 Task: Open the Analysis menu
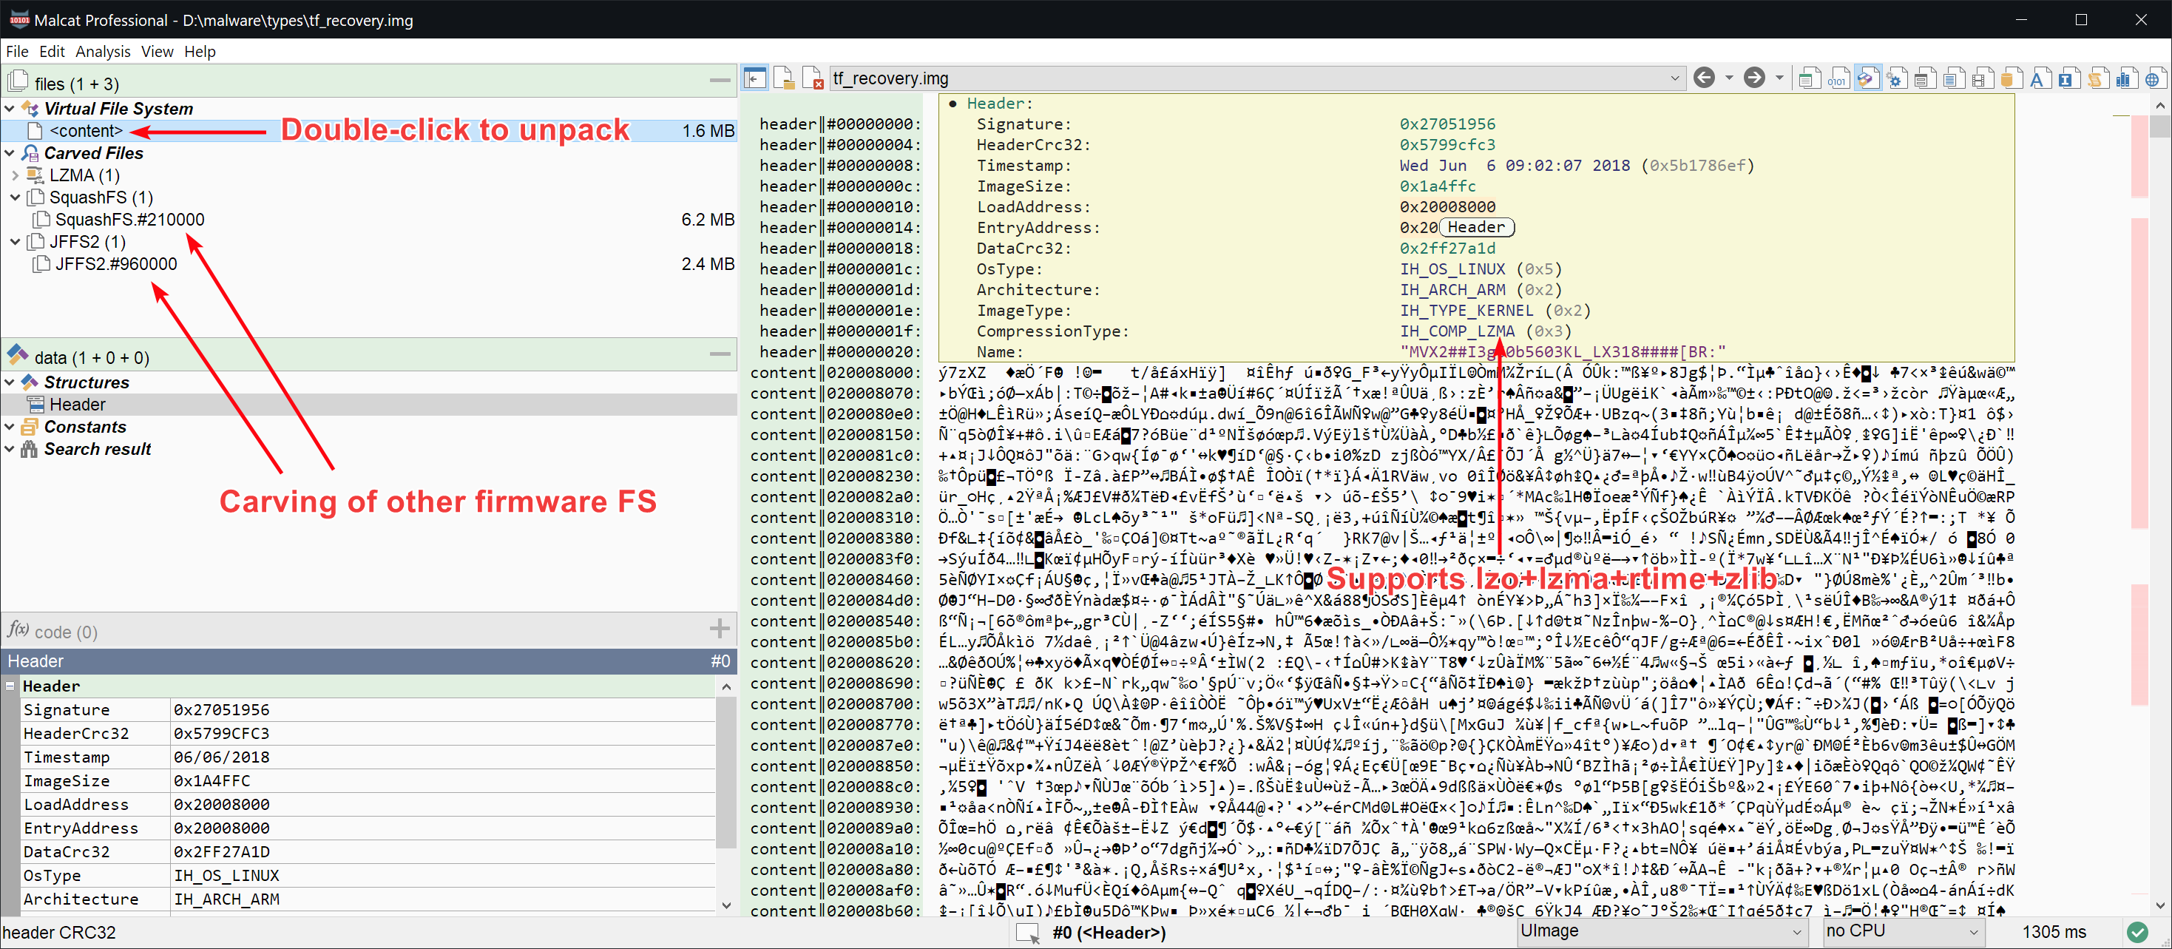[x=103, y=52]
